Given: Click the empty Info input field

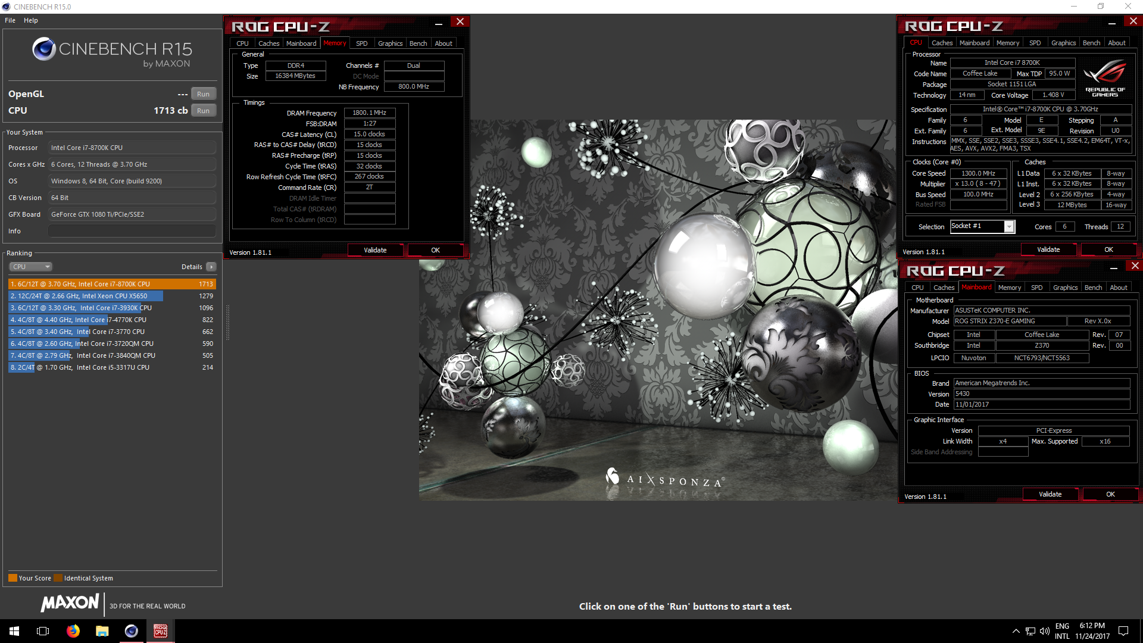Looking at the screenshot, I should [132, 231].
